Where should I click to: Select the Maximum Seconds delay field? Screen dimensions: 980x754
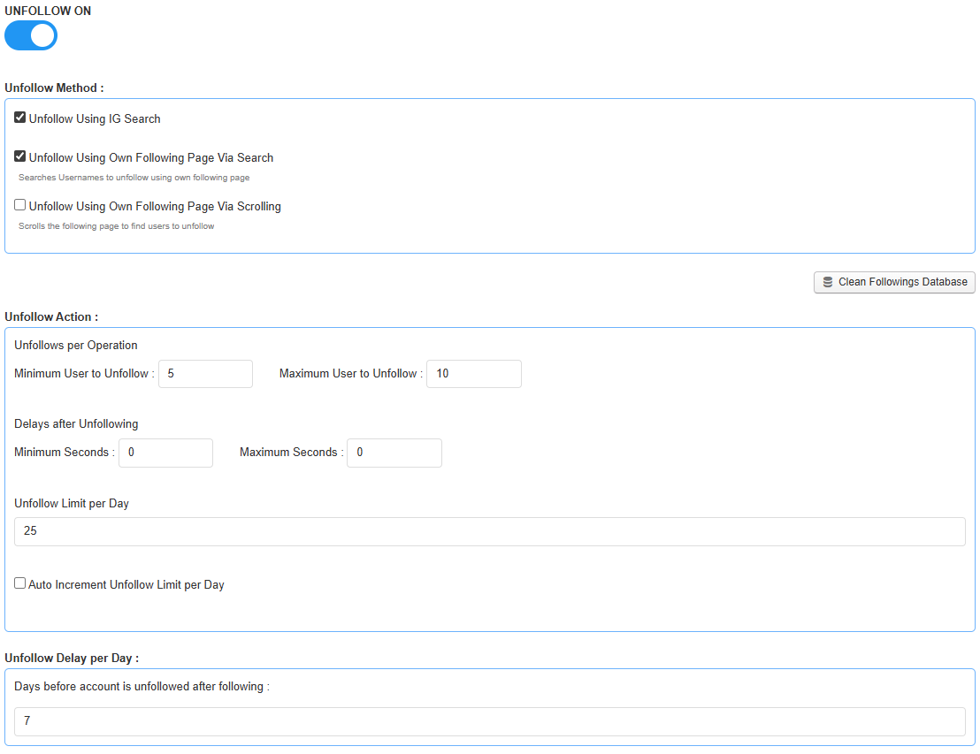click(394, 453)
